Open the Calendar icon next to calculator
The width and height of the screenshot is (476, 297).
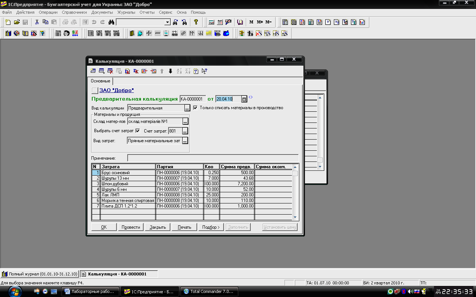[x=220, y=22]
